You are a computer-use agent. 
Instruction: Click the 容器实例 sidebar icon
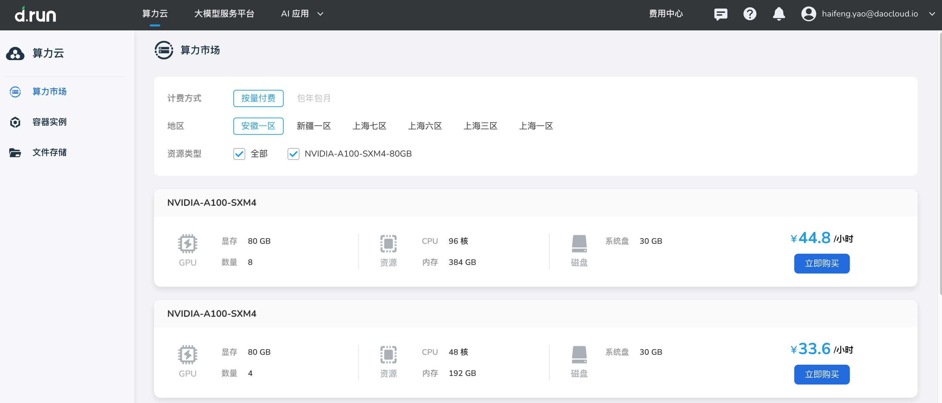pos(15,122)
